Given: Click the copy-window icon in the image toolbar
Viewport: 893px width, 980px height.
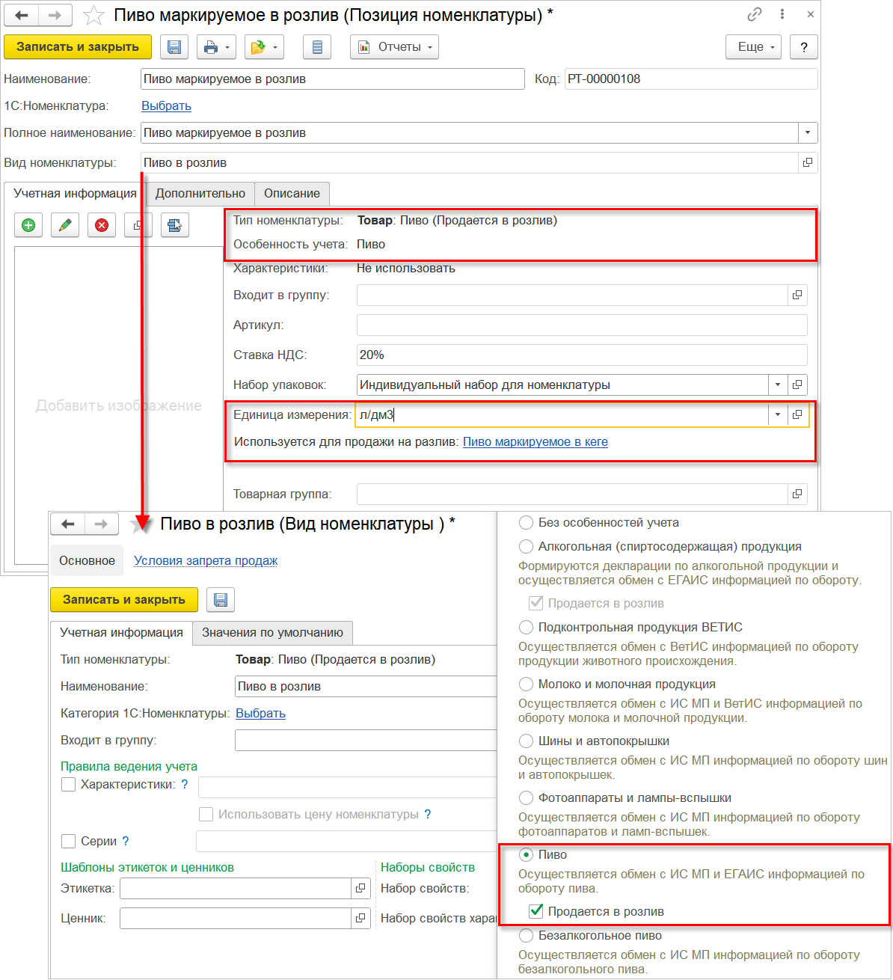Looking at the screenshot, I should click(138, 224).
